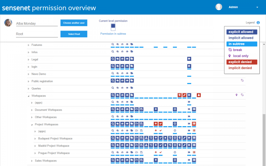Click the red list icon in Project Workspaces row

pos(194,124)
